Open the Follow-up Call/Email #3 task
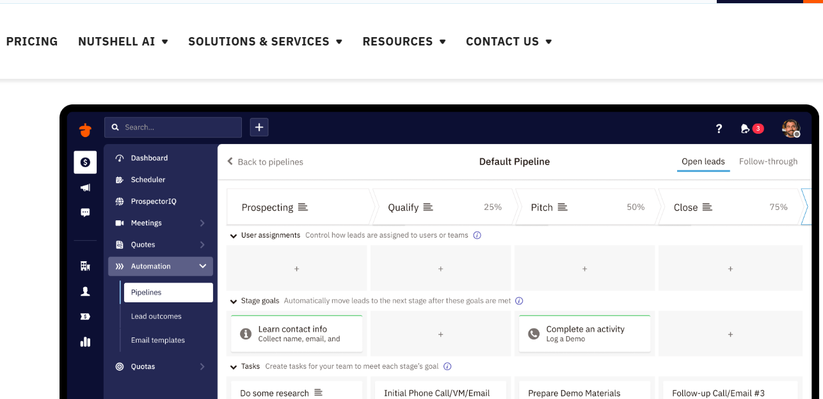 point(730,390)
